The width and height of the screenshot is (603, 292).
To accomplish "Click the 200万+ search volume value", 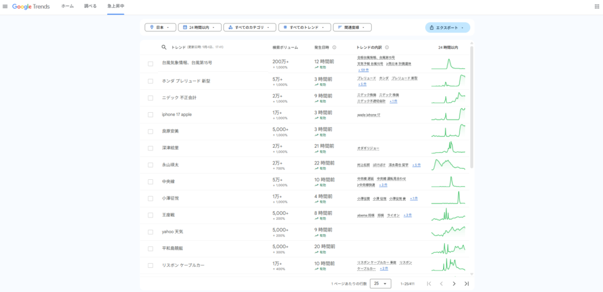I will point(281,62).
